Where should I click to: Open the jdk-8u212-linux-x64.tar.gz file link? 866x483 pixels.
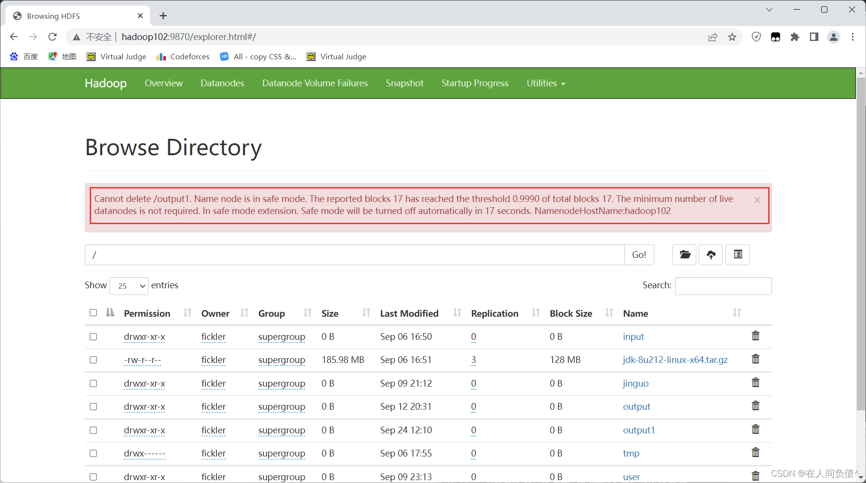click(675, 360)
